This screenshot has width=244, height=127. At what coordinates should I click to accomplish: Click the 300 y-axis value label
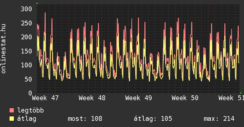click(26, 9)
